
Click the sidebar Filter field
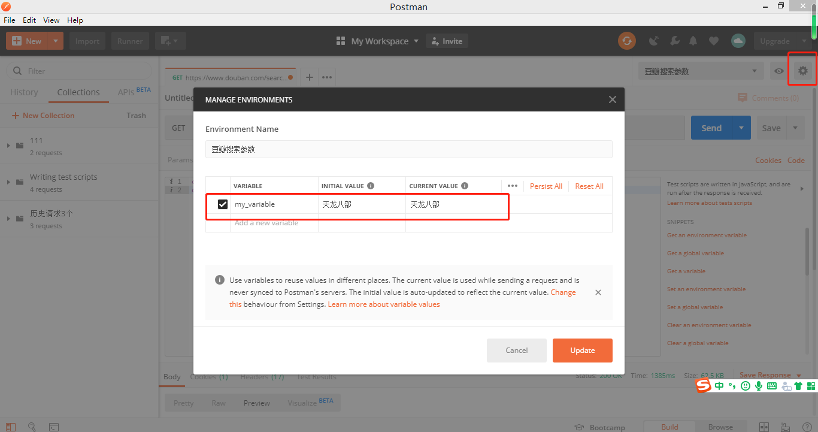79,71
